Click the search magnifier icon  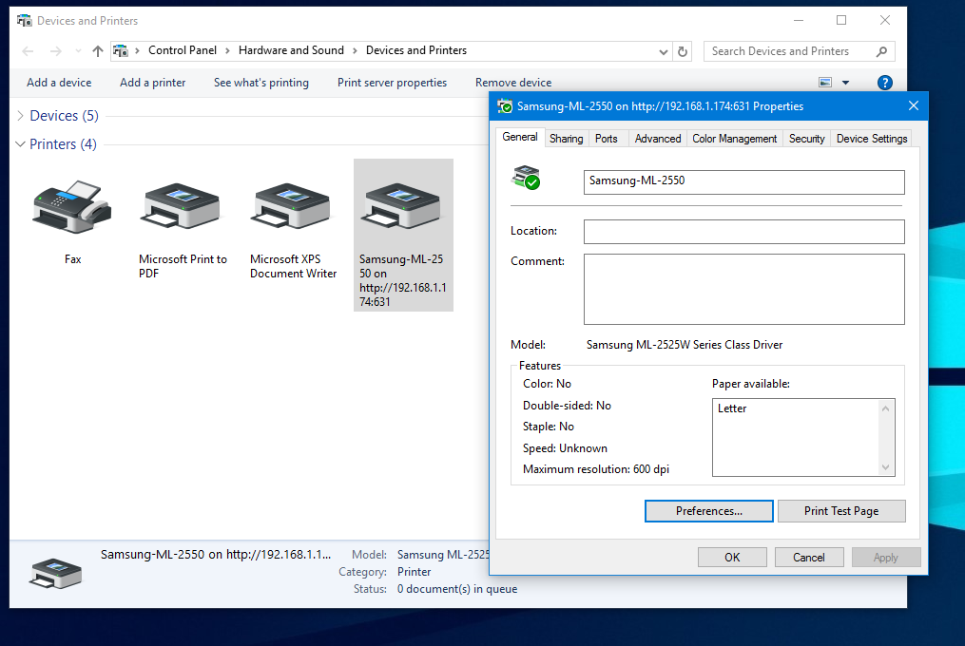[x=881, y=51]
